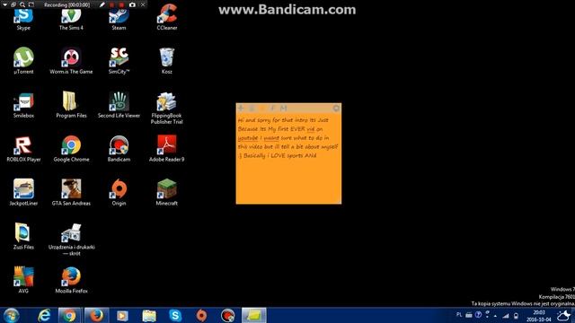
Task: Open Skype from the taskbar
Action: click(175, 315)
